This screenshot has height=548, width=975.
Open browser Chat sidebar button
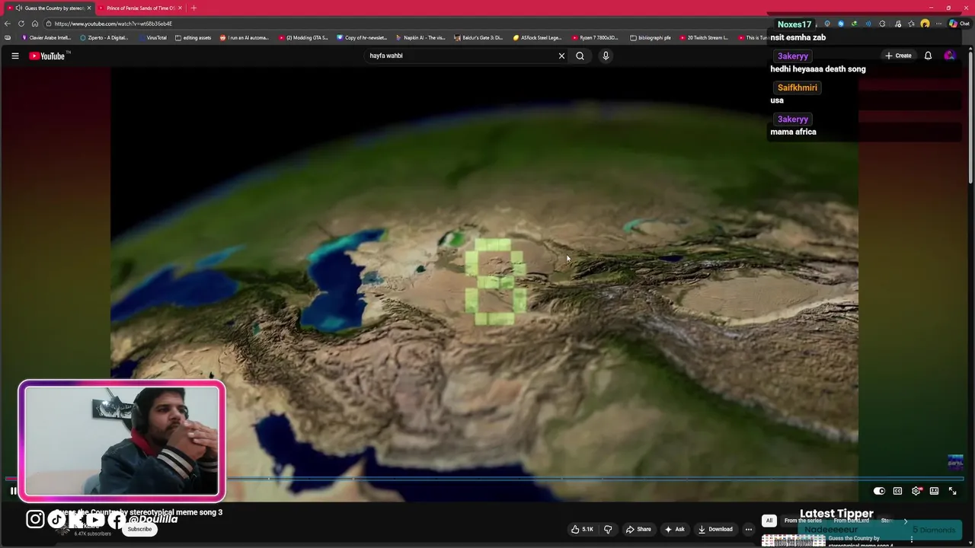[x=959, y=24]
